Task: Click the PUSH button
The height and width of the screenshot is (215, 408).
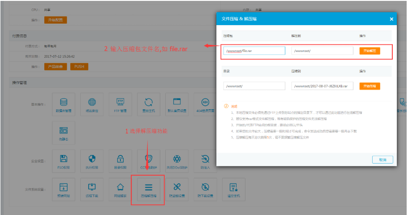Action: coord(79,67)
